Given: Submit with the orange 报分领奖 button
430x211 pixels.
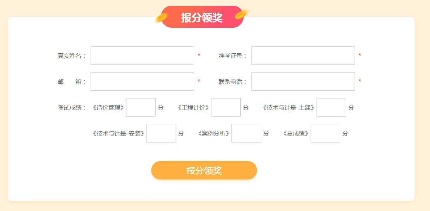Looking at the screenshot, I should pos(204,170).
